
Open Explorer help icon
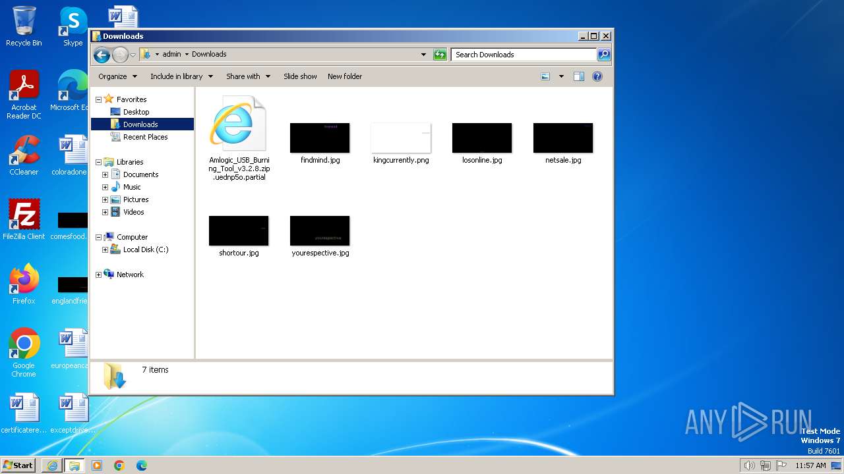pyautogui.click(x=597, y=76)
